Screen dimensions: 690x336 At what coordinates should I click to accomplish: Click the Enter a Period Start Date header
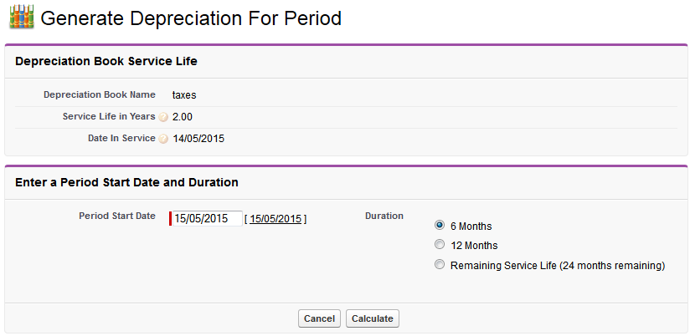point(126,182)
